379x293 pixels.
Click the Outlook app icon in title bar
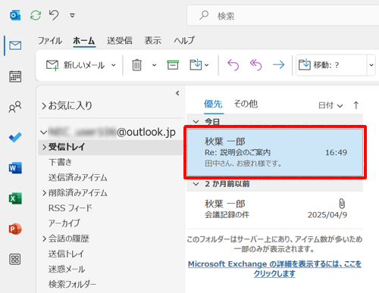click(15, 15)
